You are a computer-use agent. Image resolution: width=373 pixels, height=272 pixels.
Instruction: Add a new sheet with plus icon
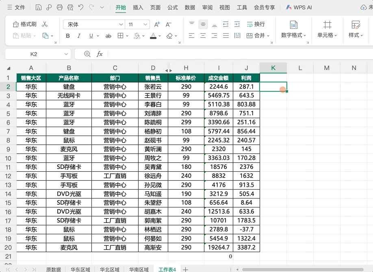[186, 270]
